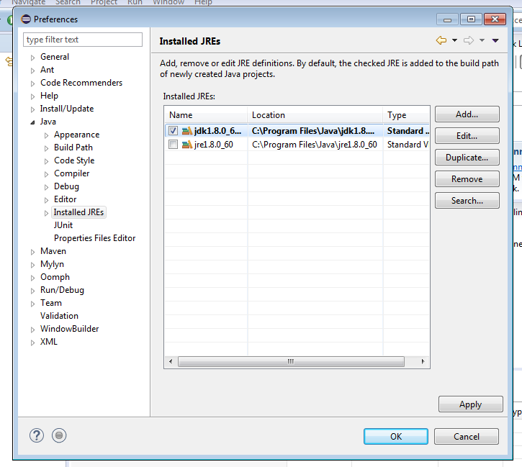The width and height of the screenshot is (522, 467).
Task: Select JUnit in the preferences tree
Action: pos(63,225)
